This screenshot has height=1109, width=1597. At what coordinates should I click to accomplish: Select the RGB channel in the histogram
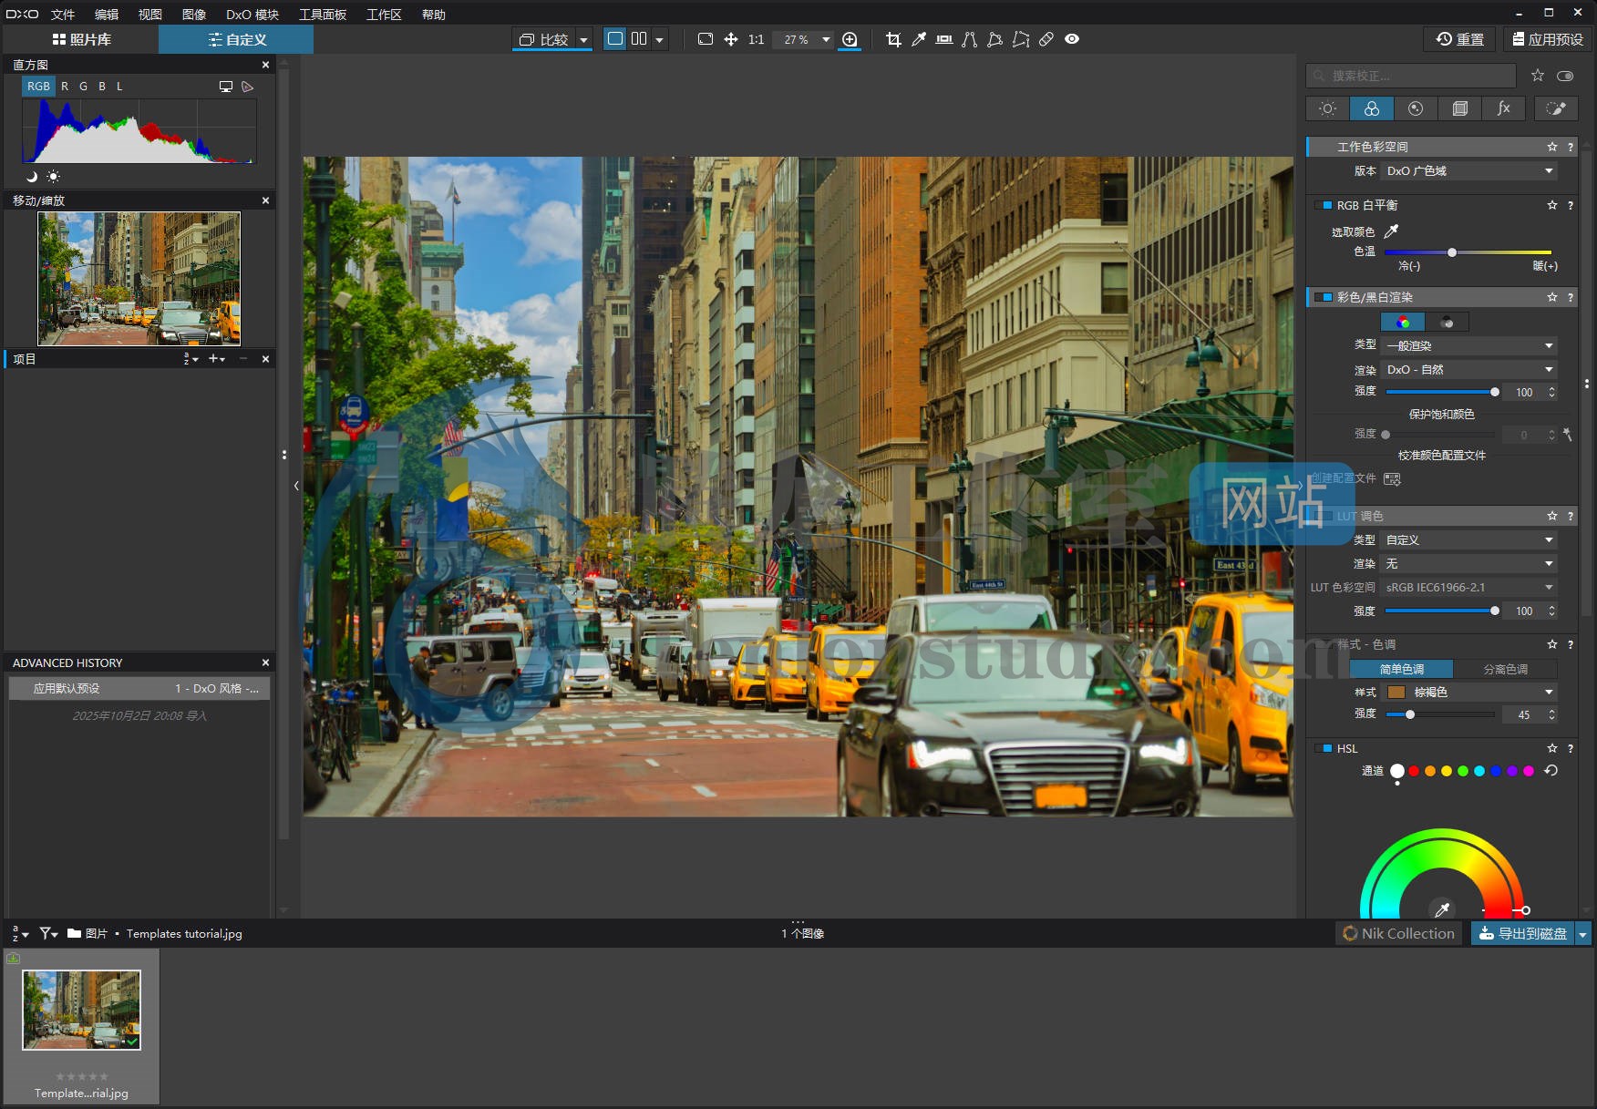tap(38, 86)
